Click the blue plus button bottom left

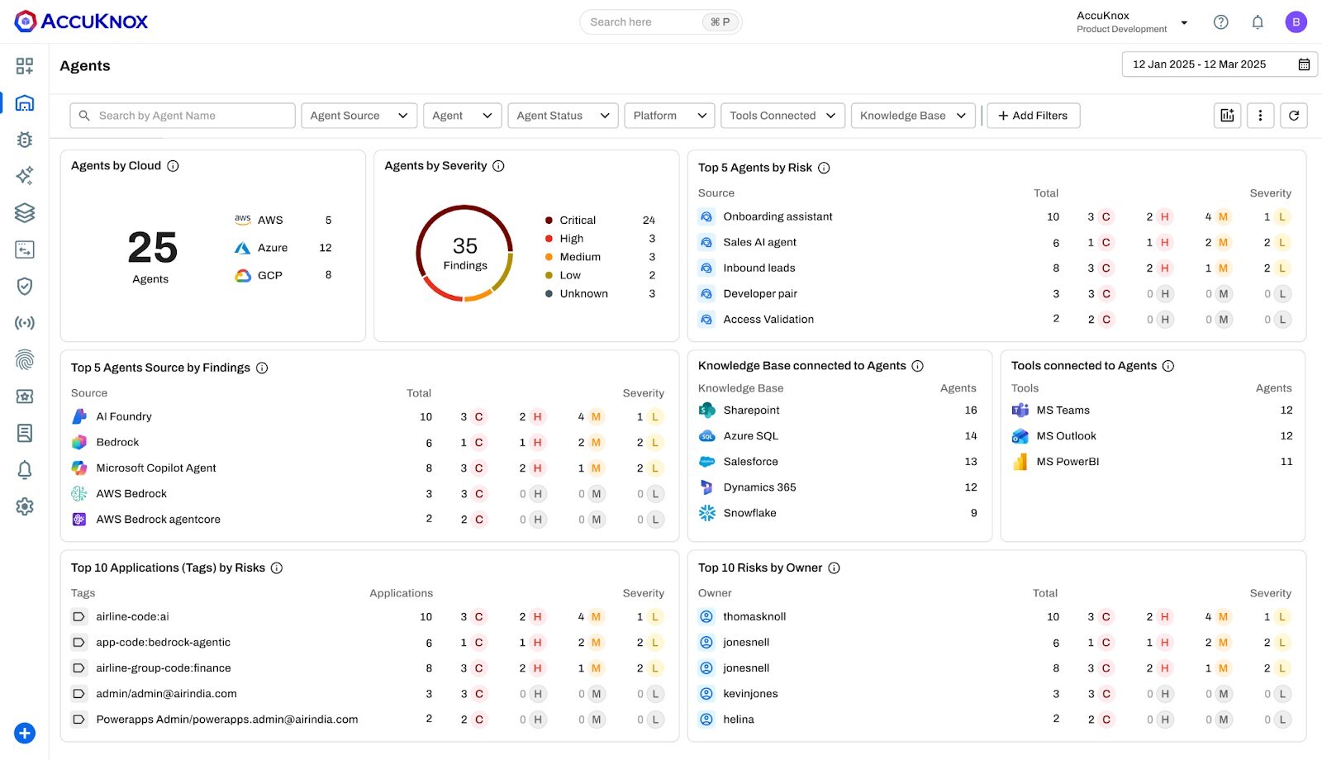point(25,733)
